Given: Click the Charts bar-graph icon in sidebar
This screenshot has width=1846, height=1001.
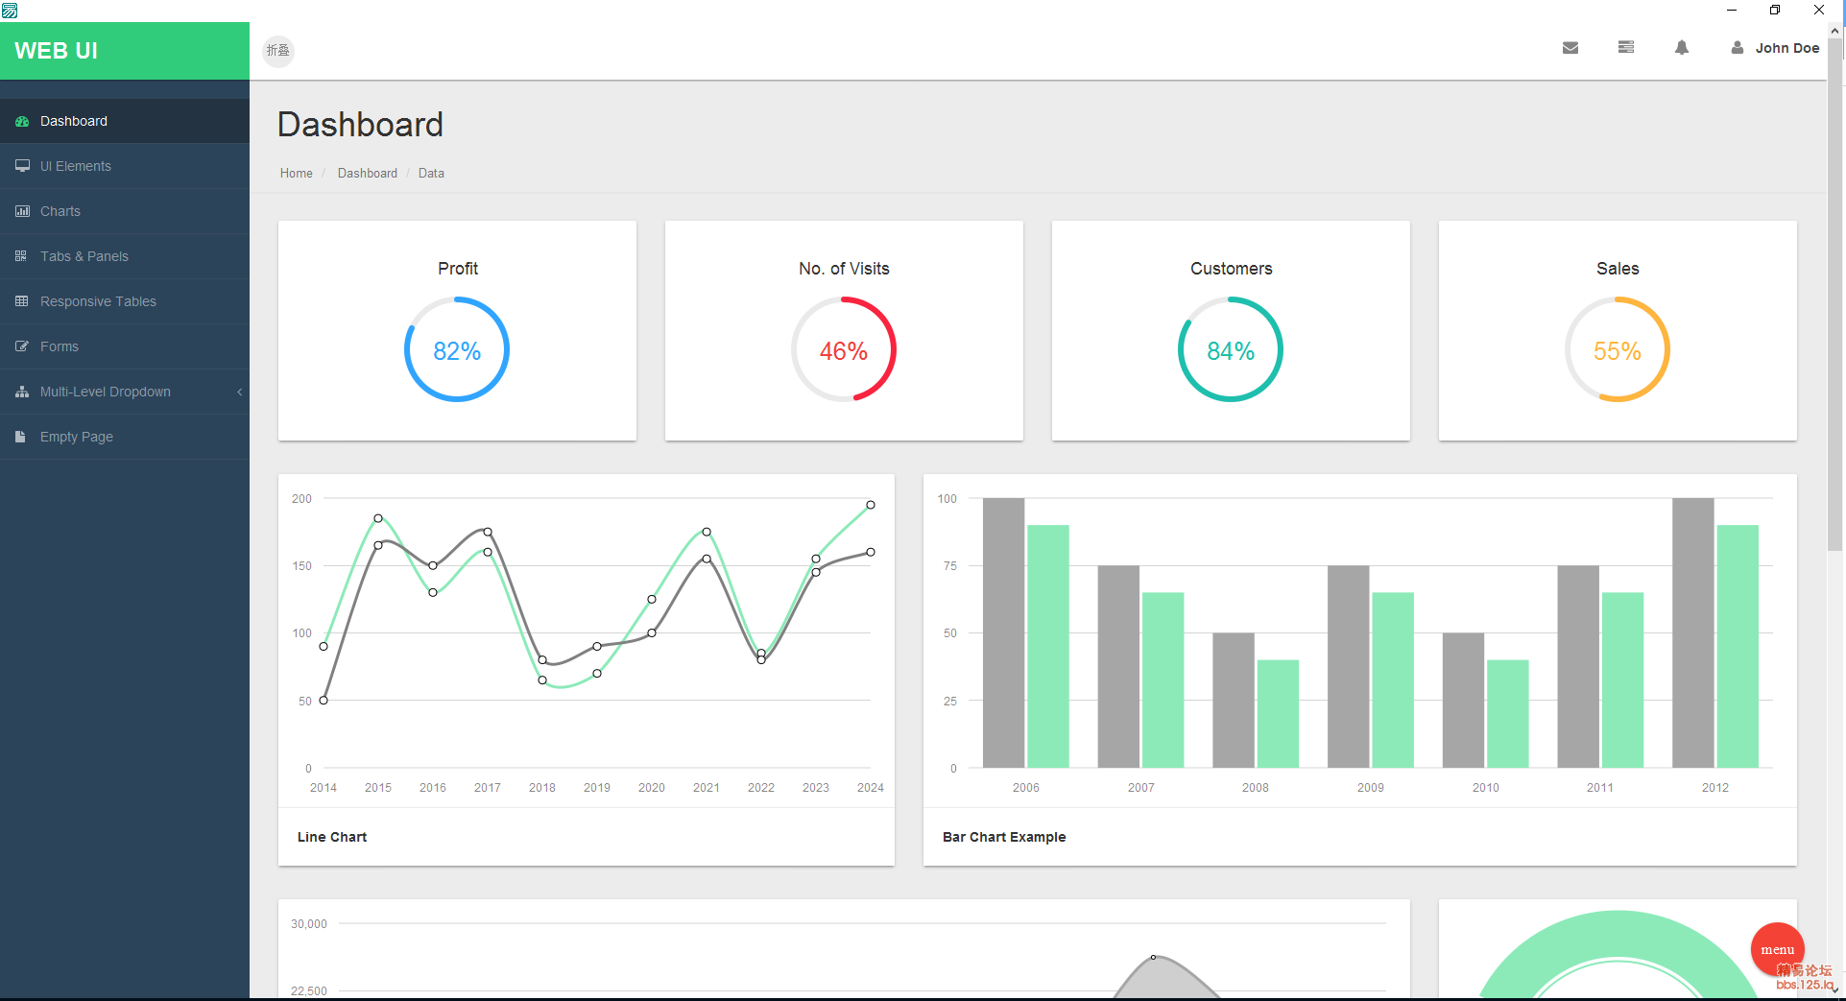Looking at the screenshot, I should click(22, 211).
